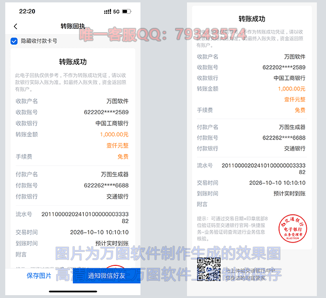326x298 pixels.
Task: Click the 622202****2589 account on left receipt
Action: 106,112
